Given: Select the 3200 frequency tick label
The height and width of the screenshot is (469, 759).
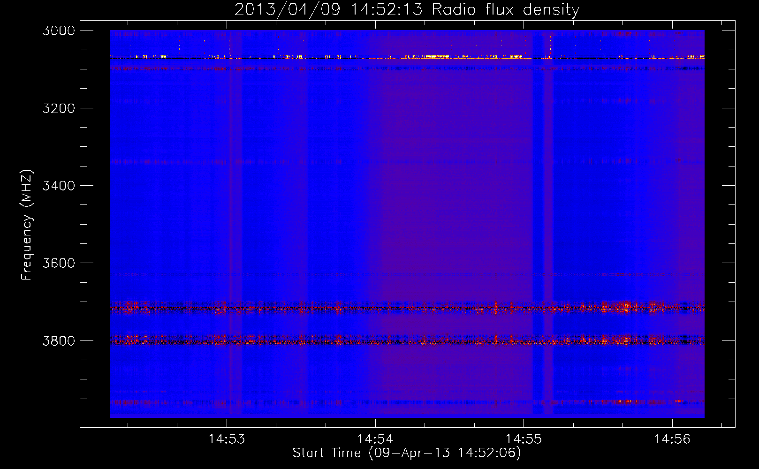Looking at the screenshot, I should (59, 108).
